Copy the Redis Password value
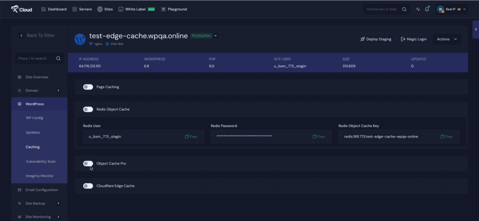Image resolution: width=479 pixels, height=221 pixels. coord(319,136)
